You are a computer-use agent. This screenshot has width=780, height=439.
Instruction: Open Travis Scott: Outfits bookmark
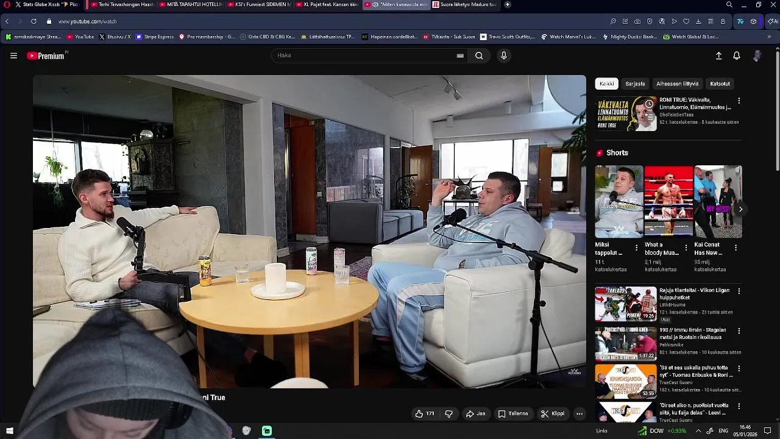pos(508,37)
